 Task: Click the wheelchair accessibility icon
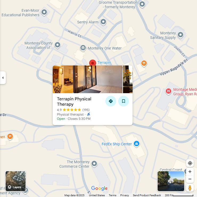(89, 114)
